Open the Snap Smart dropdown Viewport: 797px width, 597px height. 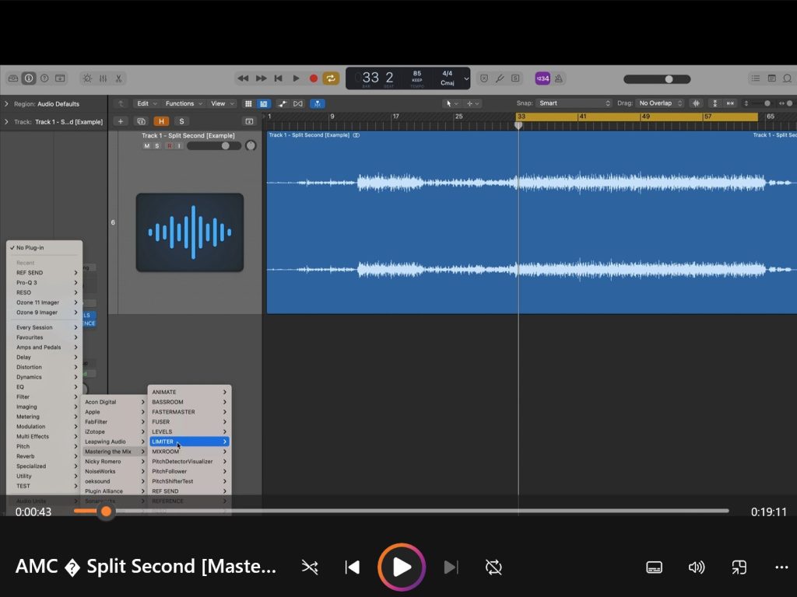tap(574, 103)
